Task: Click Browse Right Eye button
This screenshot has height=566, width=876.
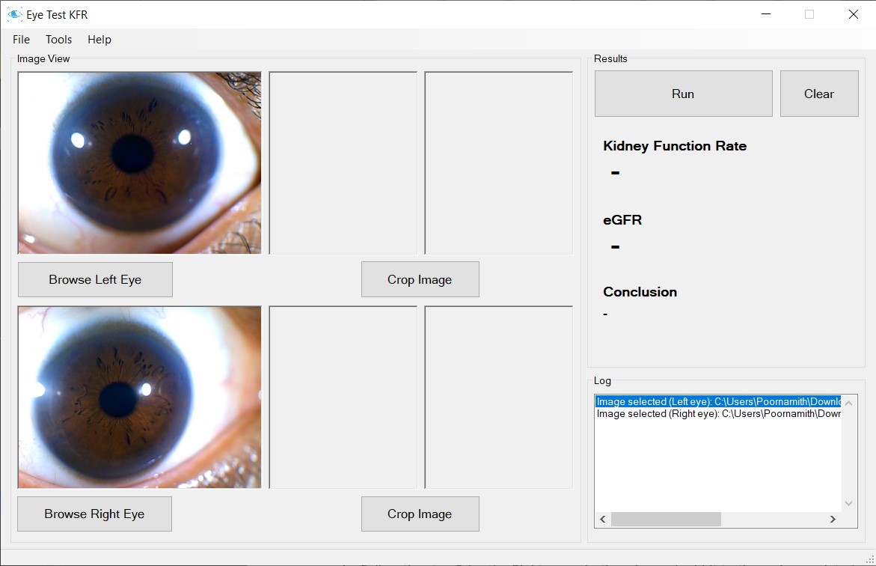Action: click(94, 514)
